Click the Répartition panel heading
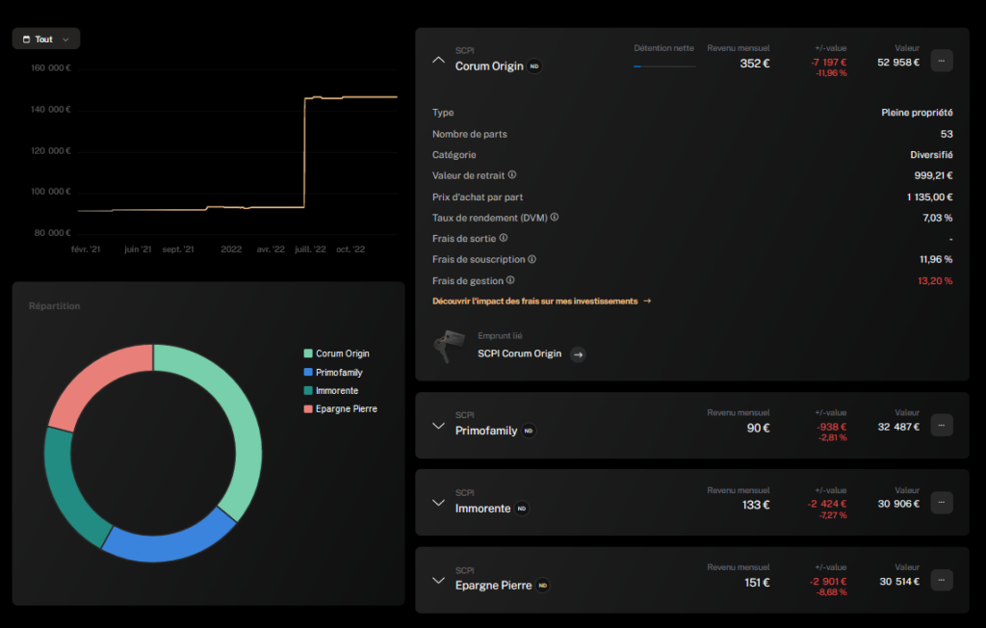The width and height of the screenshot is (986, 628). 55,306
